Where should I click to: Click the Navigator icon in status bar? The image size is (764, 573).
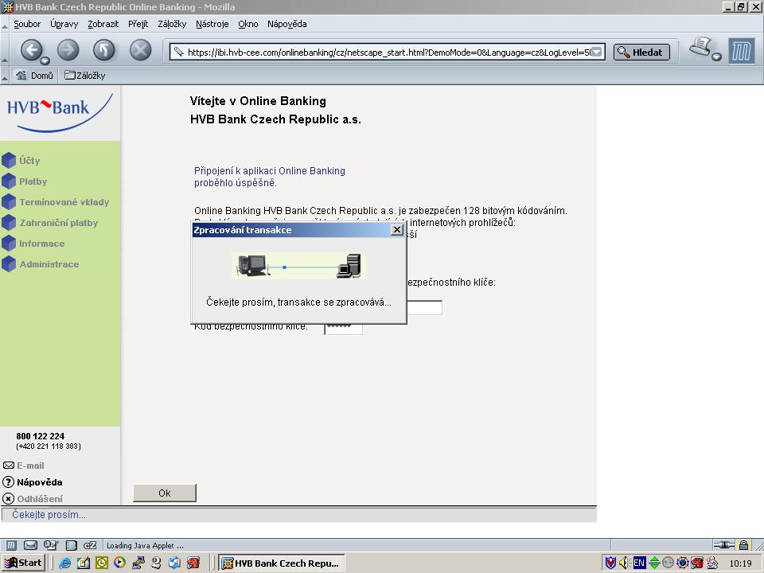coord(11,545)
